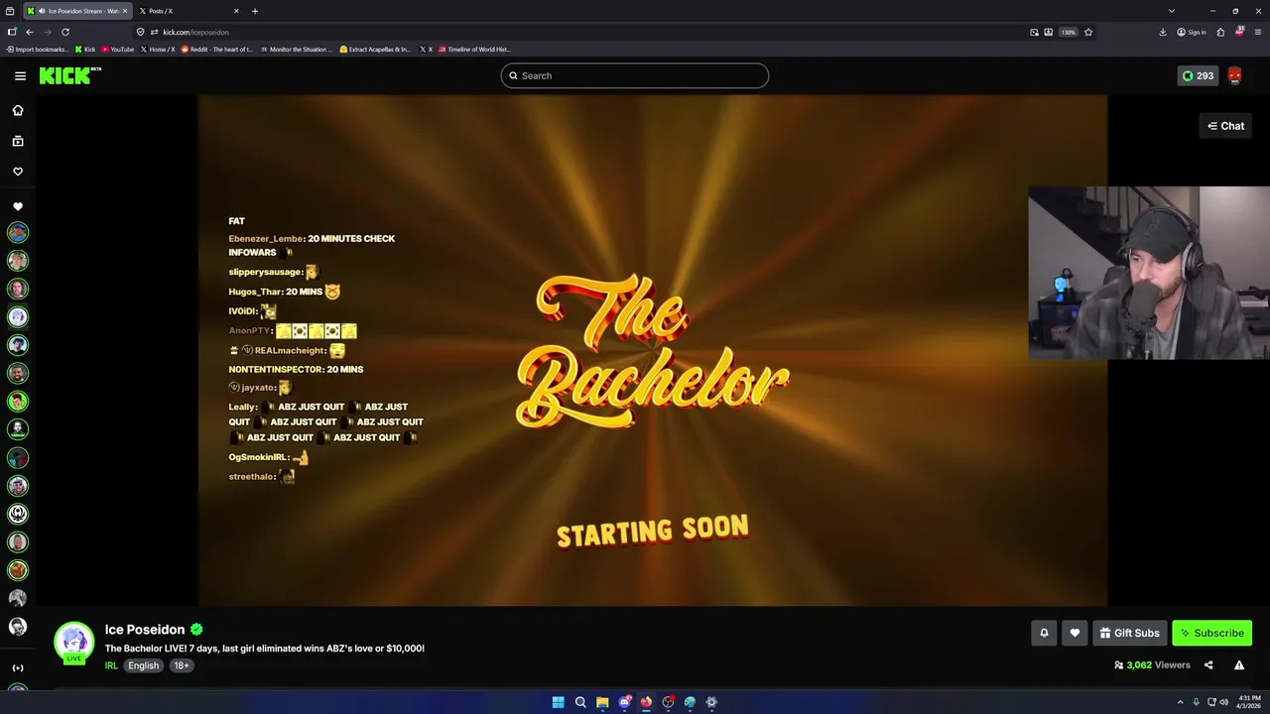Screen dimensions: 1270x714
Task: Toggle the browser sidebar button
Action: pos(12,32)
